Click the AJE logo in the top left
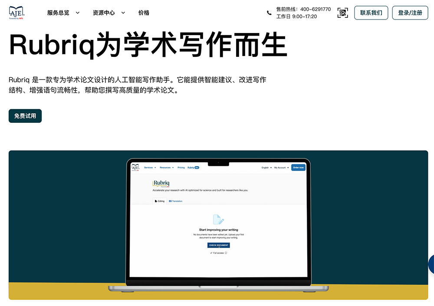Screen dimensions: 434x306 [16, 13]
